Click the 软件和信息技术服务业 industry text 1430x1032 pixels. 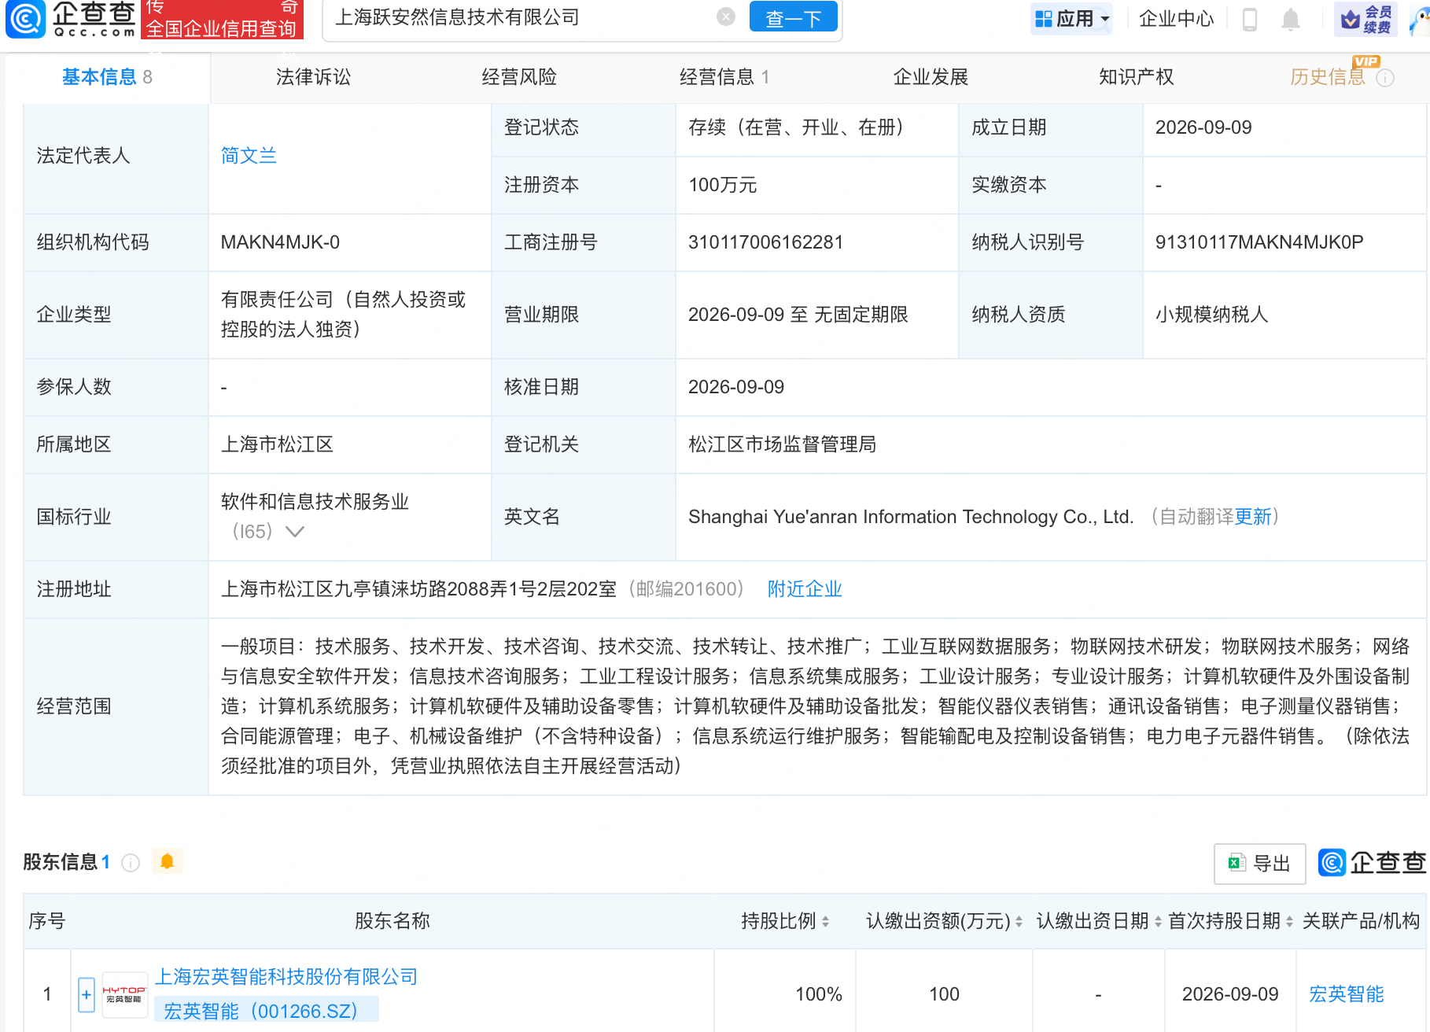coord(315,502)
